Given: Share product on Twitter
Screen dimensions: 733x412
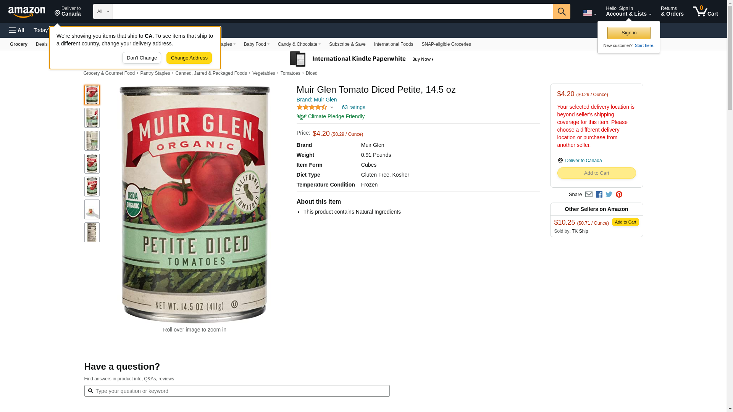Looking at the screenshot, I should click(x=609, y=195).
